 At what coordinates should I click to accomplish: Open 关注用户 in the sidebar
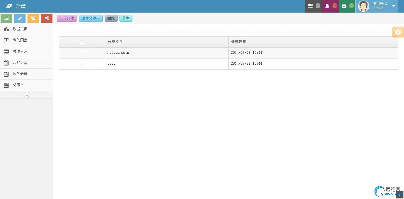tap(26, 52)
